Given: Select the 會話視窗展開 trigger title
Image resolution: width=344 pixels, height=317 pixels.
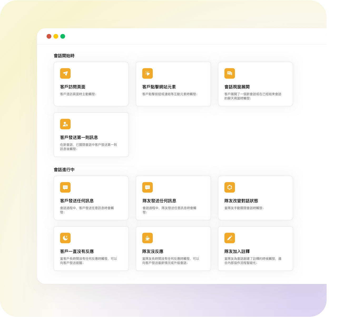Looking at the screenshot, I should pyautogui.click(x=237, y=87).
